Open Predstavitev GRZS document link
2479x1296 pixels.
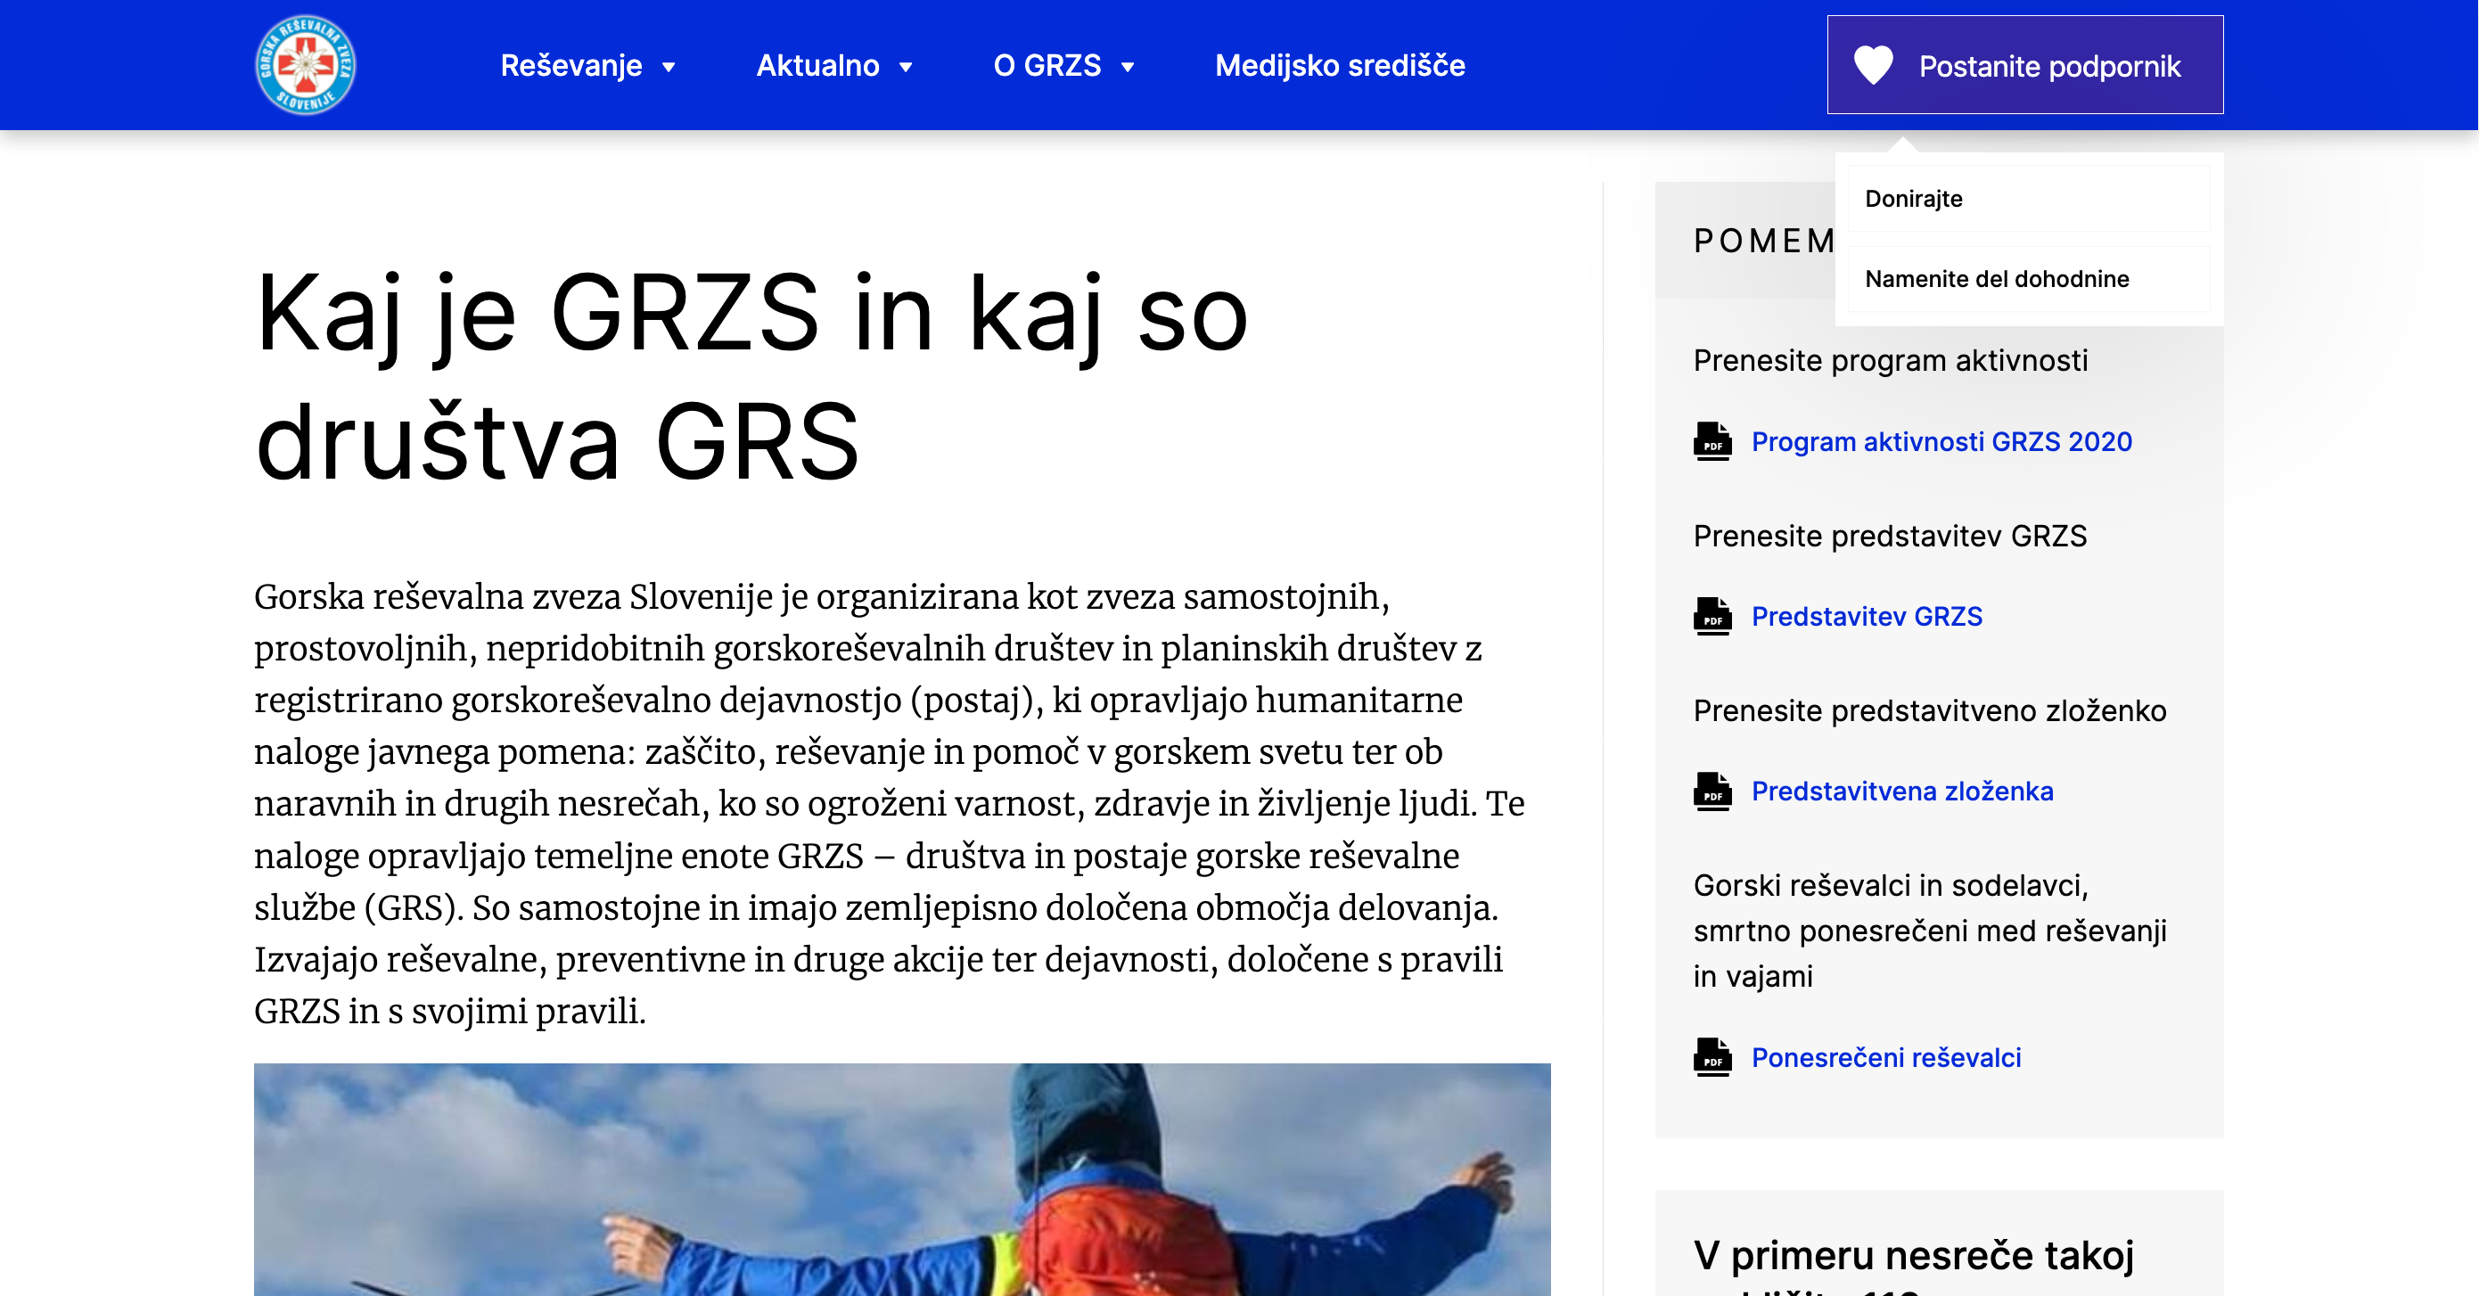pyautogui.click(x=1866, y=617)
